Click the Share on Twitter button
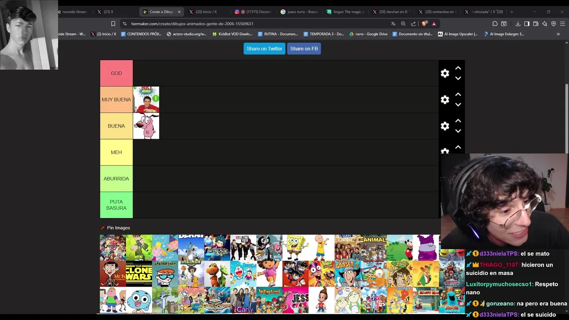The image size is (569, 320). [264, 48]
